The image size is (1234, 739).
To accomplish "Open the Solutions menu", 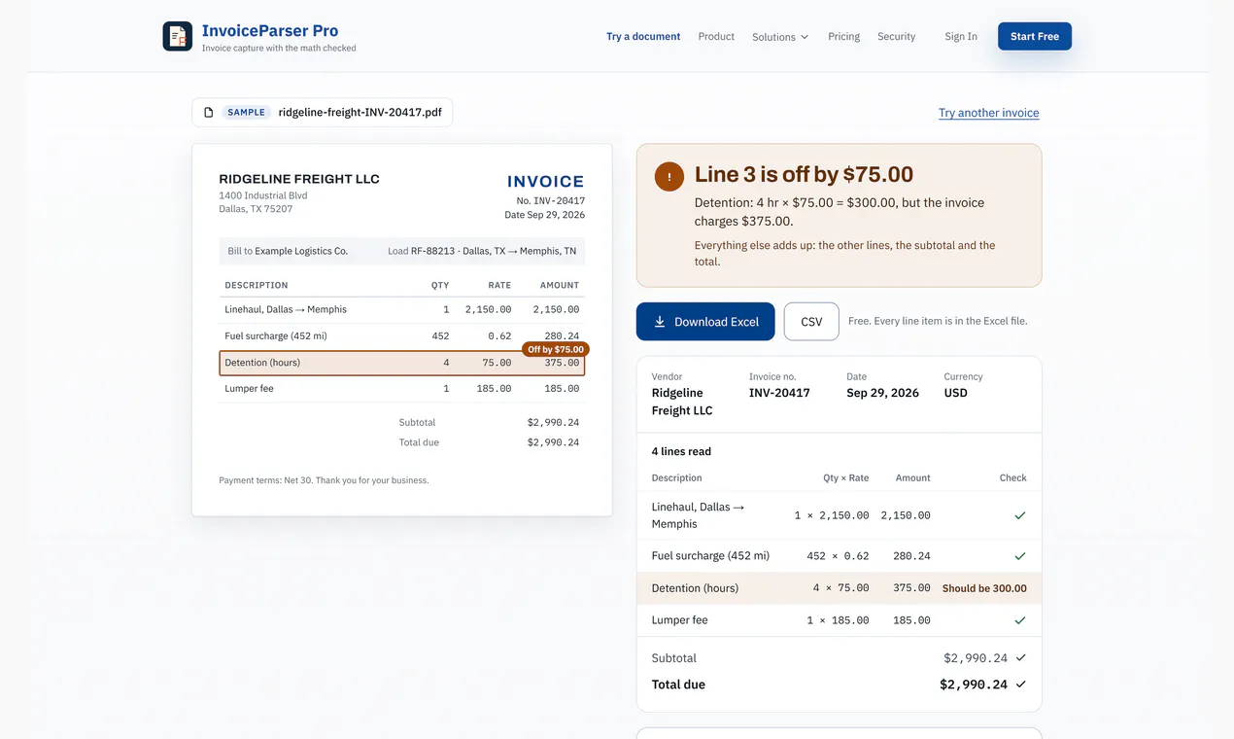I will (780, 37).
